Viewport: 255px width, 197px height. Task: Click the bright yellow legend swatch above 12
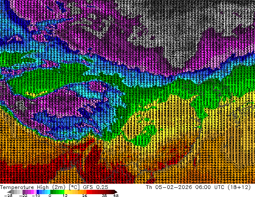pyautogui.click(x=66, y=192)
